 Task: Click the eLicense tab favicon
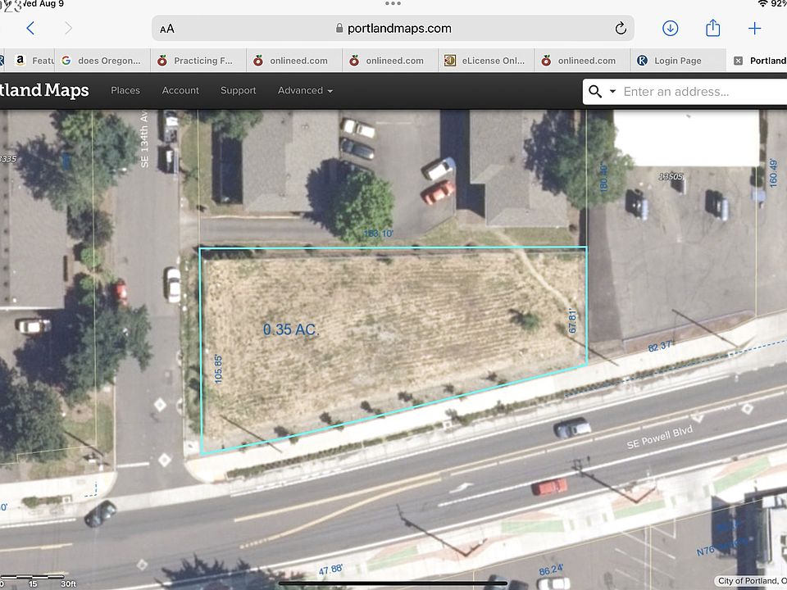450,61
